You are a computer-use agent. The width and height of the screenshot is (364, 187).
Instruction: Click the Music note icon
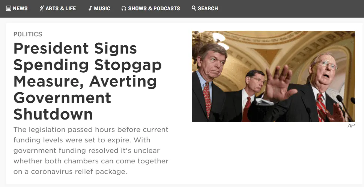coord(90,8)
